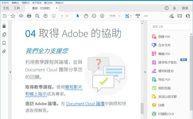Activate the hand pan tool
Viewport: 193px width, 119px height.
point(86,16)
